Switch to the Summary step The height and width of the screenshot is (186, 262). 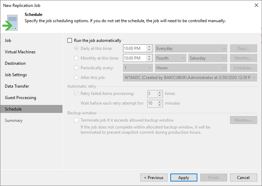[x=14, y=121]
